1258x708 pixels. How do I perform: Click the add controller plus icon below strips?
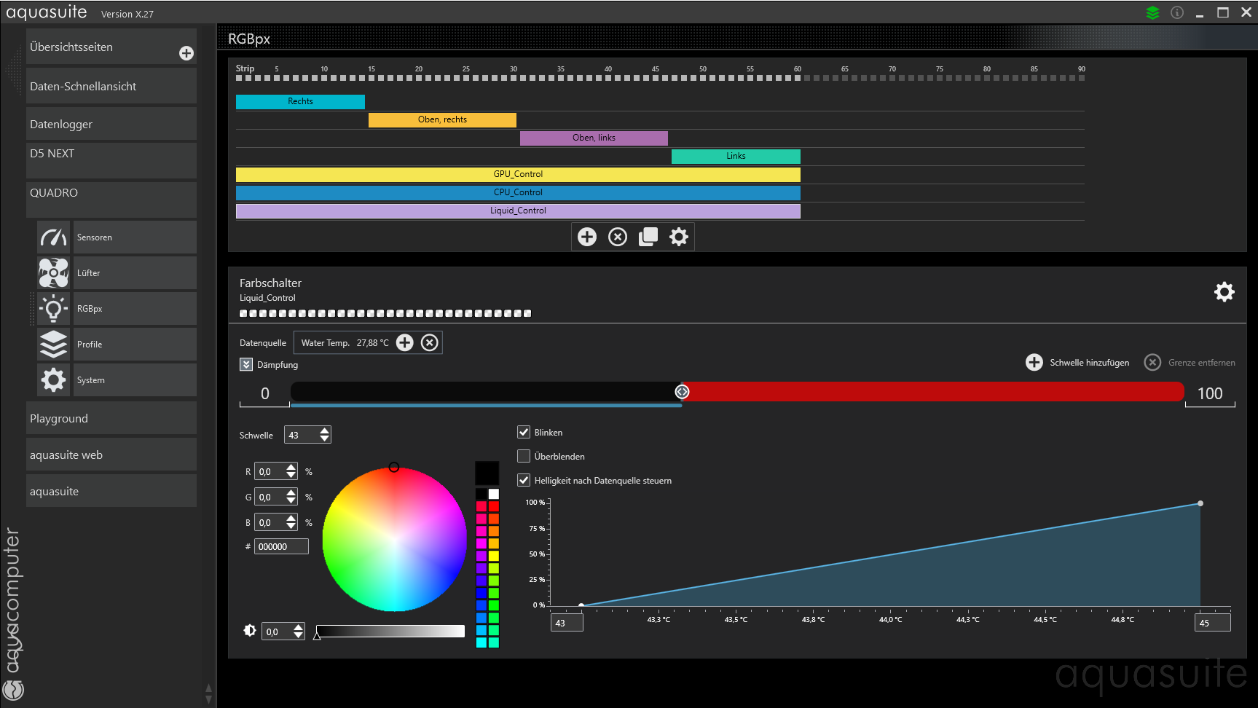click(587, 237)
